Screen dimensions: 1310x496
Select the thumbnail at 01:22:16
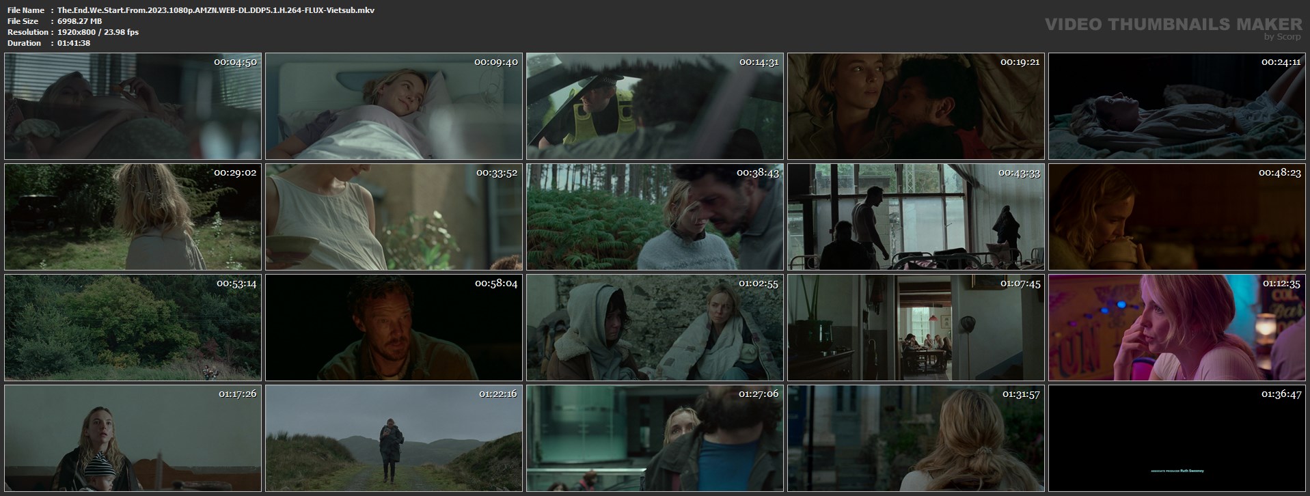(x=394, y=438)
